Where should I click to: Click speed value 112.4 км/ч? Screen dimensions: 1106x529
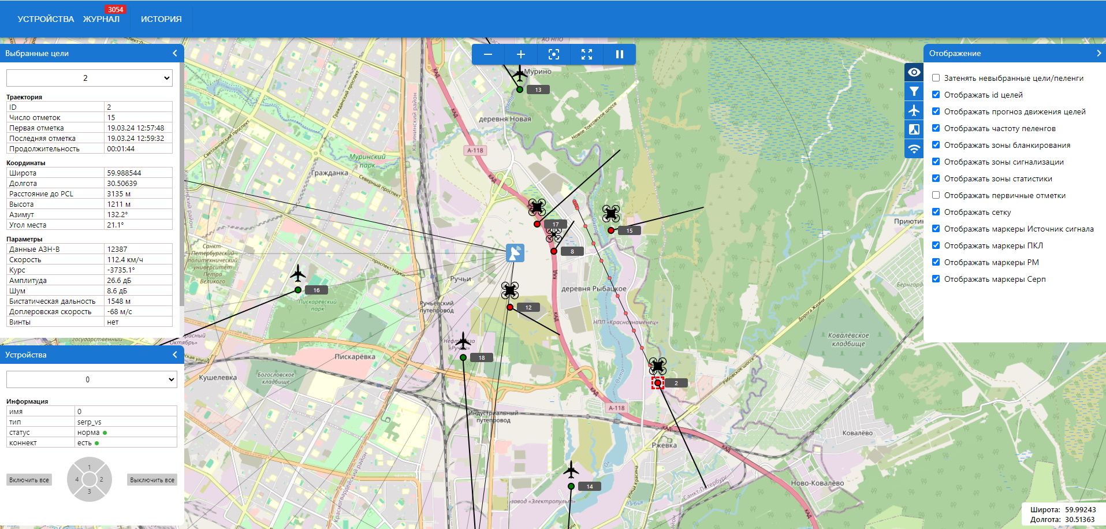(x=125, y=259)
